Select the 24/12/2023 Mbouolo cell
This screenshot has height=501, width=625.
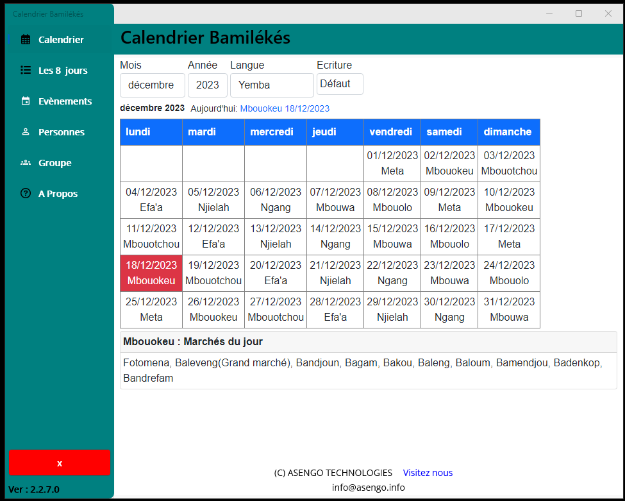click(509, 273)
